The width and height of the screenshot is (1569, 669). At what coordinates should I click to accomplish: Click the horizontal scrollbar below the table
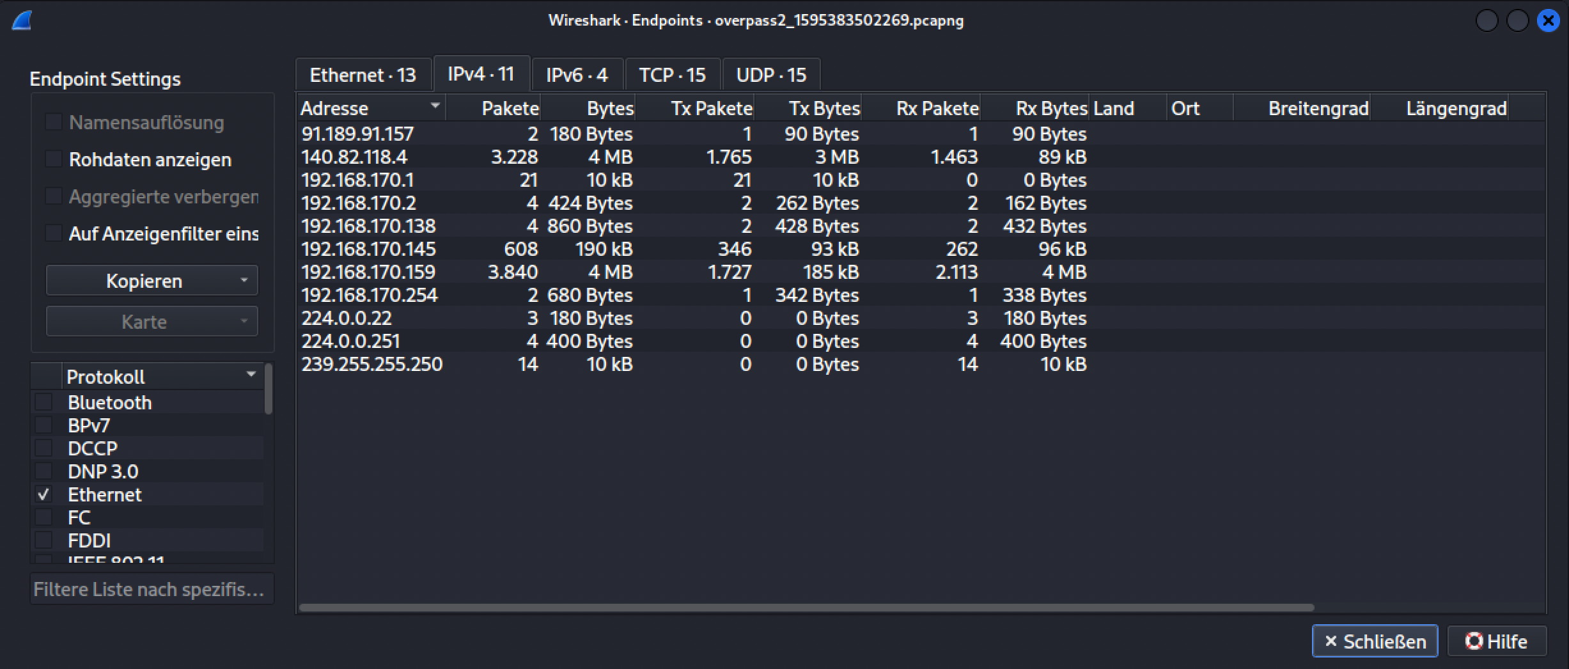pos(806,607)
